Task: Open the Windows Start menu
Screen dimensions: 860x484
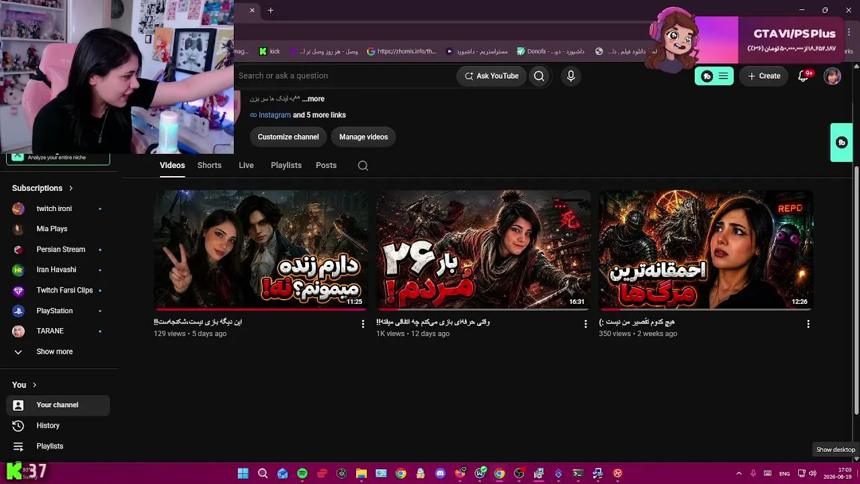Action: click(243, 473)
